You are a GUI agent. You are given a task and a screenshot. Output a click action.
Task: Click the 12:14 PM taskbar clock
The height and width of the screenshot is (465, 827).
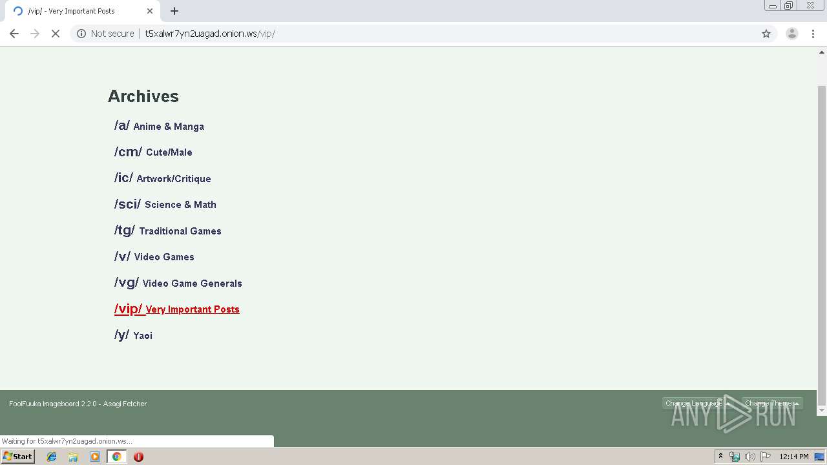tap(793, 457)
